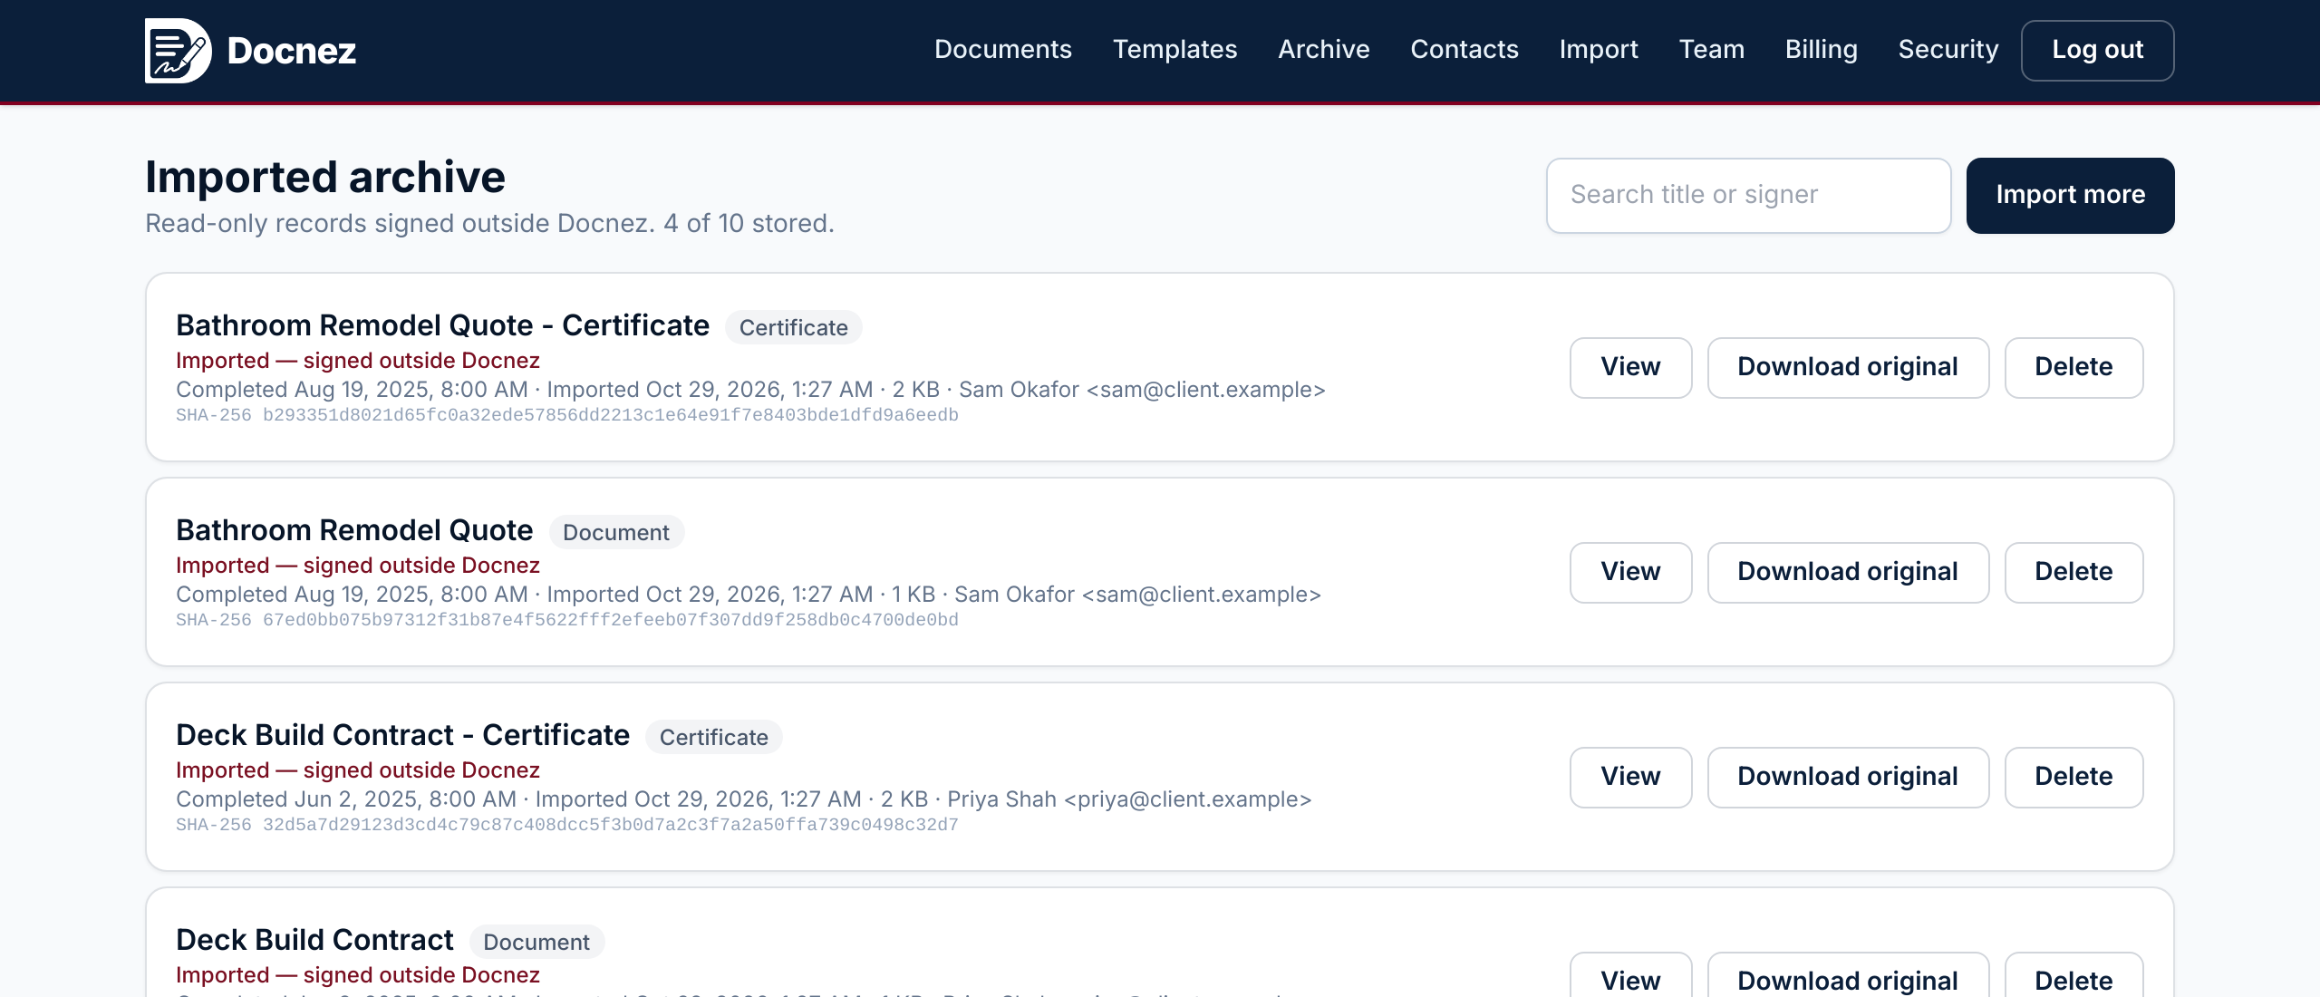Download original of Deck Build Contract Document
2320x997 pixels.
pos(1848,975)
